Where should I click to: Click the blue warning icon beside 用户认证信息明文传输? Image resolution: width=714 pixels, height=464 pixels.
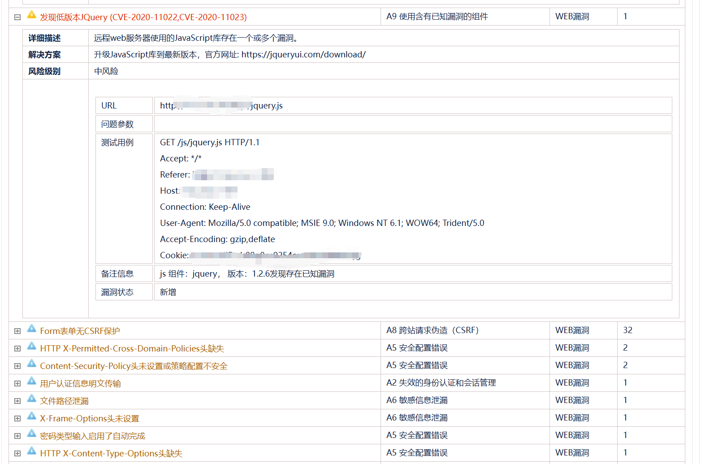[31, 381]
